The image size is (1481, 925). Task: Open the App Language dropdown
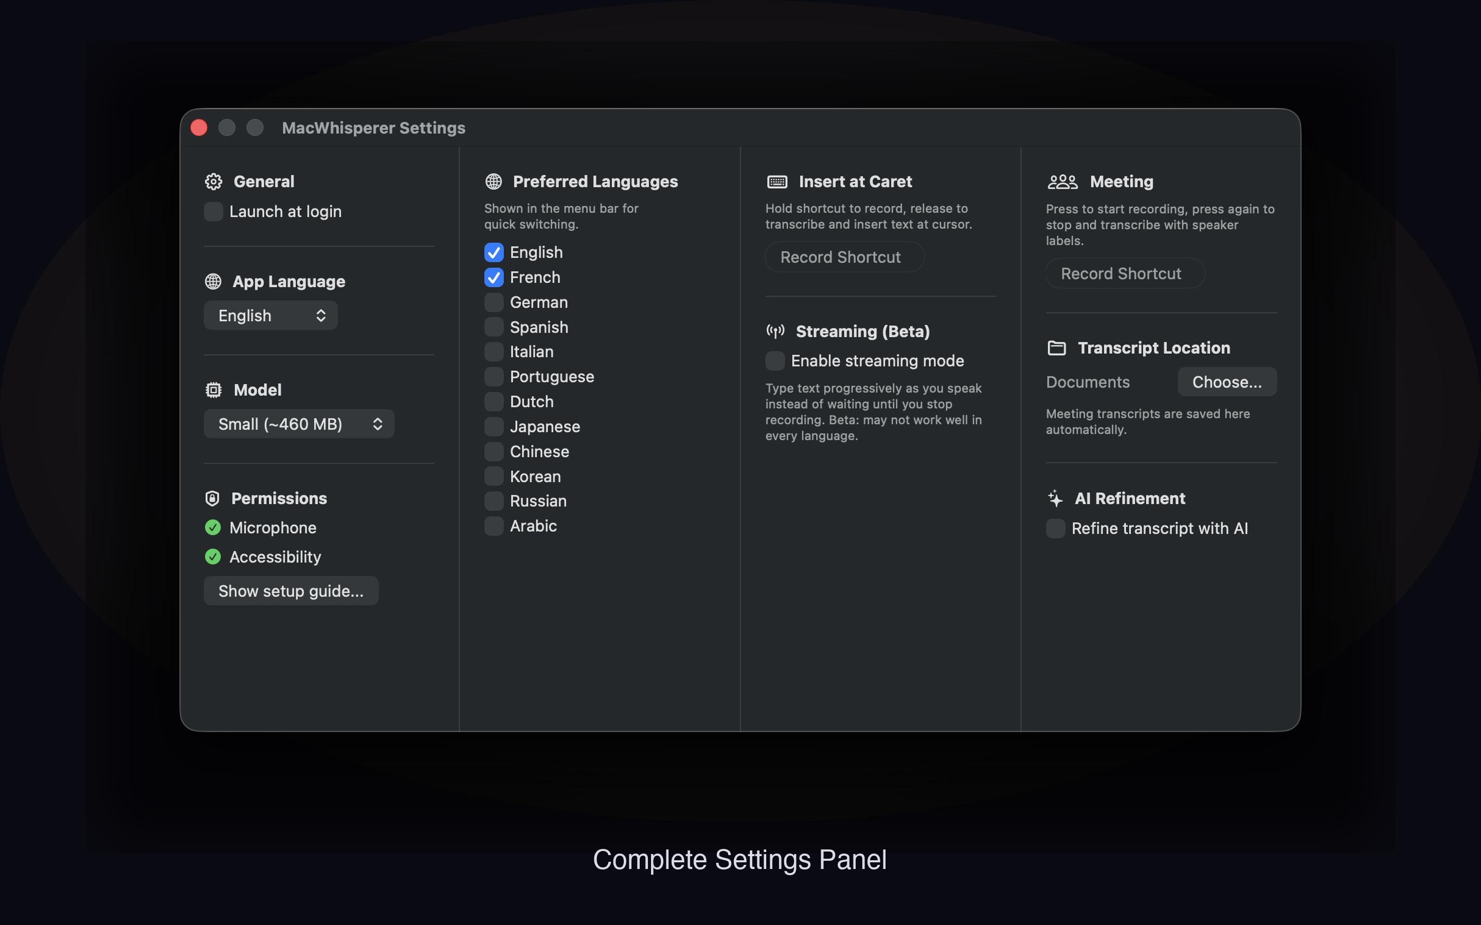tap(270, 315)
